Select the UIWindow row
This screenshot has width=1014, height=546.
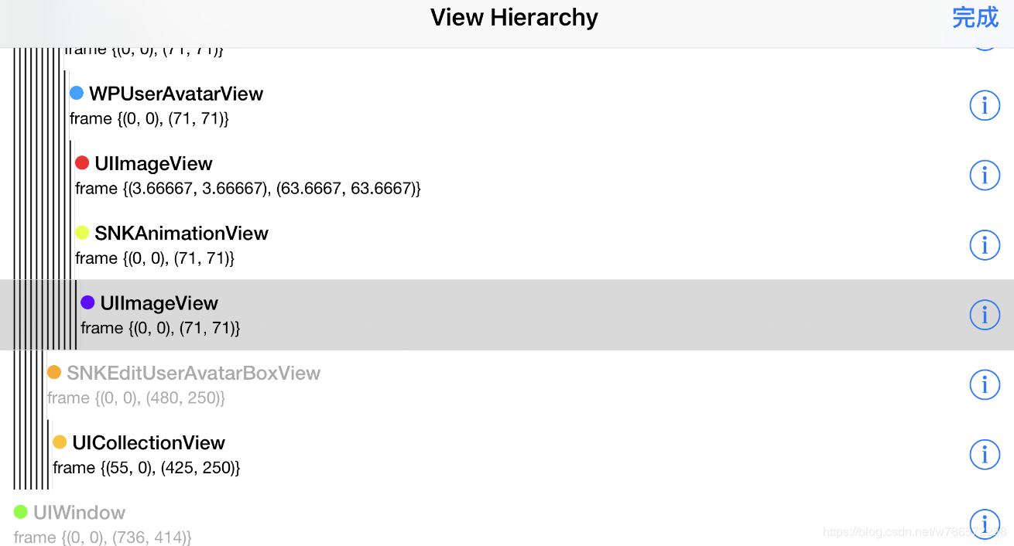coord(507,524)
